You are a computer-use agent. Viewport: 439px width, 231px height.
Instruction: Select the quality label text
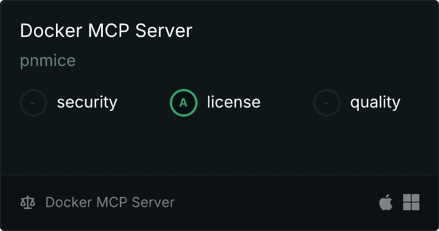pos(375,102)
